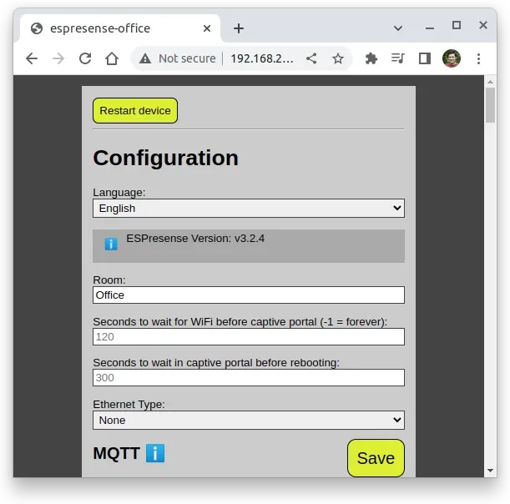Click the scrollbar down arrow

pyautogui.click(x=490, y=471)
